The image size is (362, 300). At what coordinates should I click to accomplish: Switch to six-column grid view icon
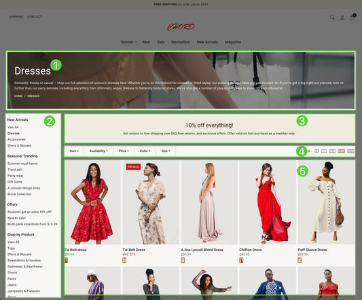350,151
